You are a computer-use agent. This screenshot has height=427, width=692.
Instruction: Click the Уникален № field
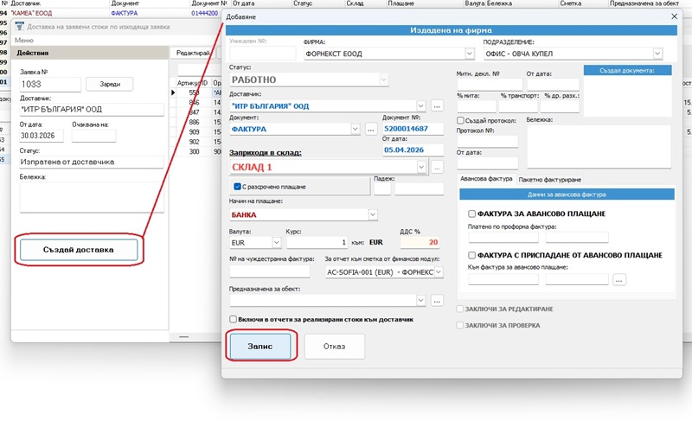click(263, 54)
